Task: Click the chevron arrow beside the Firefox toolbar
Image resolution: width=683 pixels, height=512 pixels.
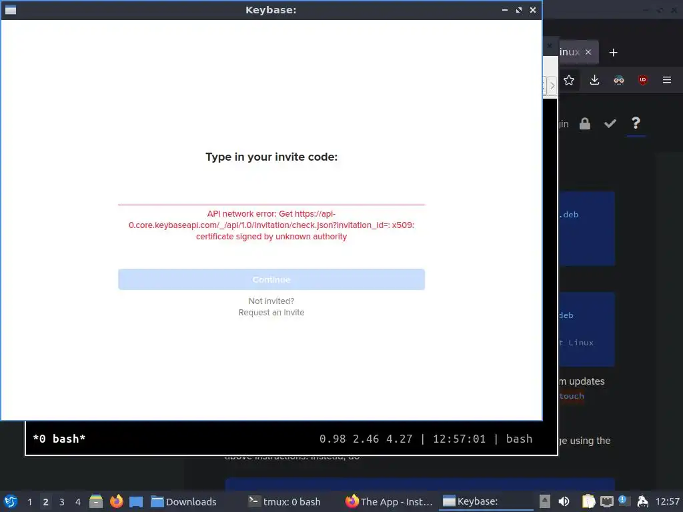Action: coord(552,85)
